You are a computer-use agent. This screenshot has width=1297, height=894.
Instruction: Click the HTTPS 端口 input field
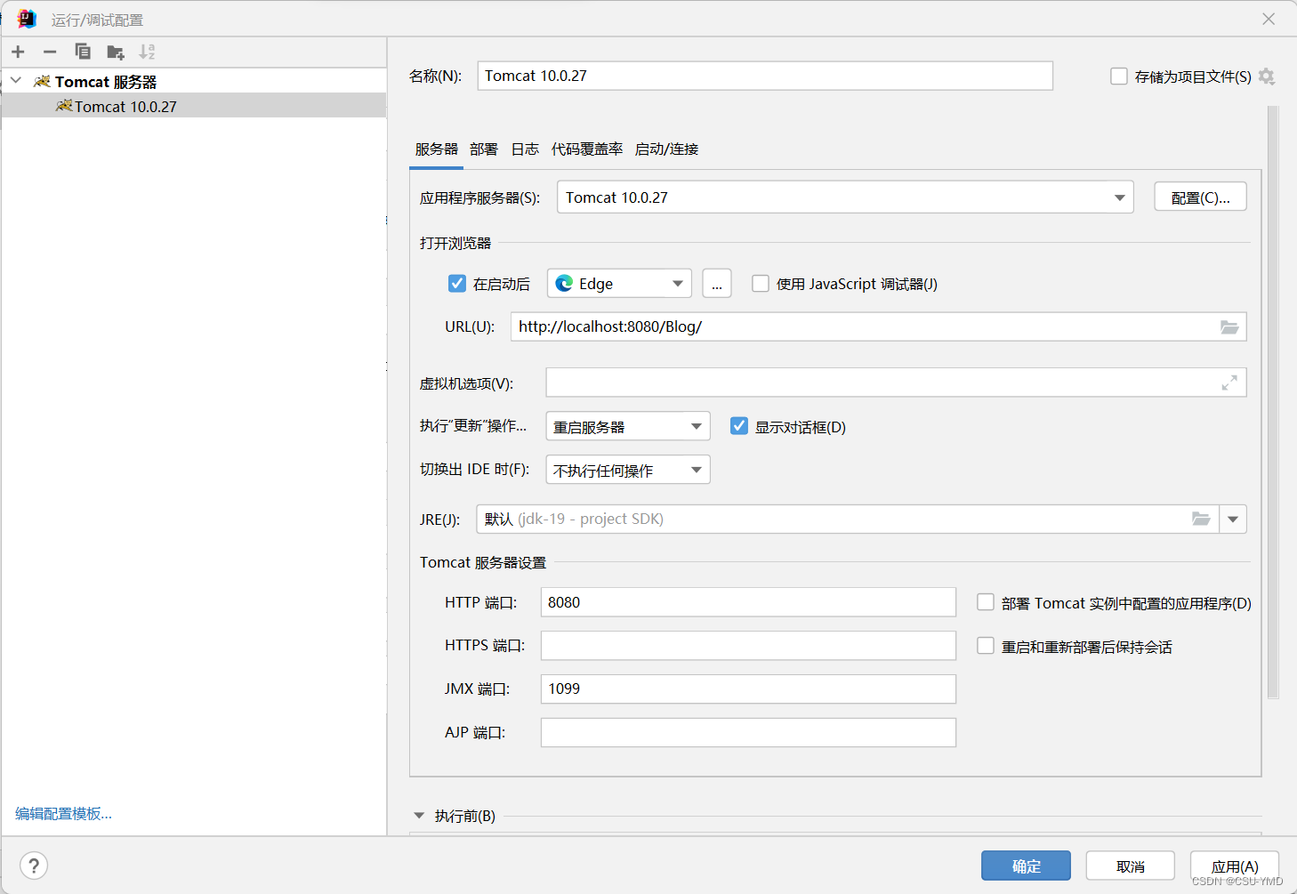tap(748, 646)
